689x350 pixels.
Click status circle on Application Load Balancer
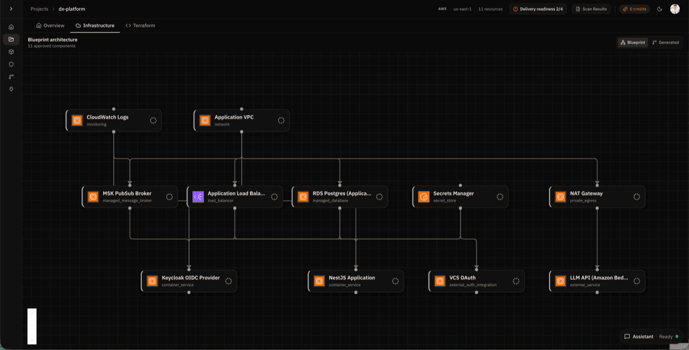pos(274,197)
